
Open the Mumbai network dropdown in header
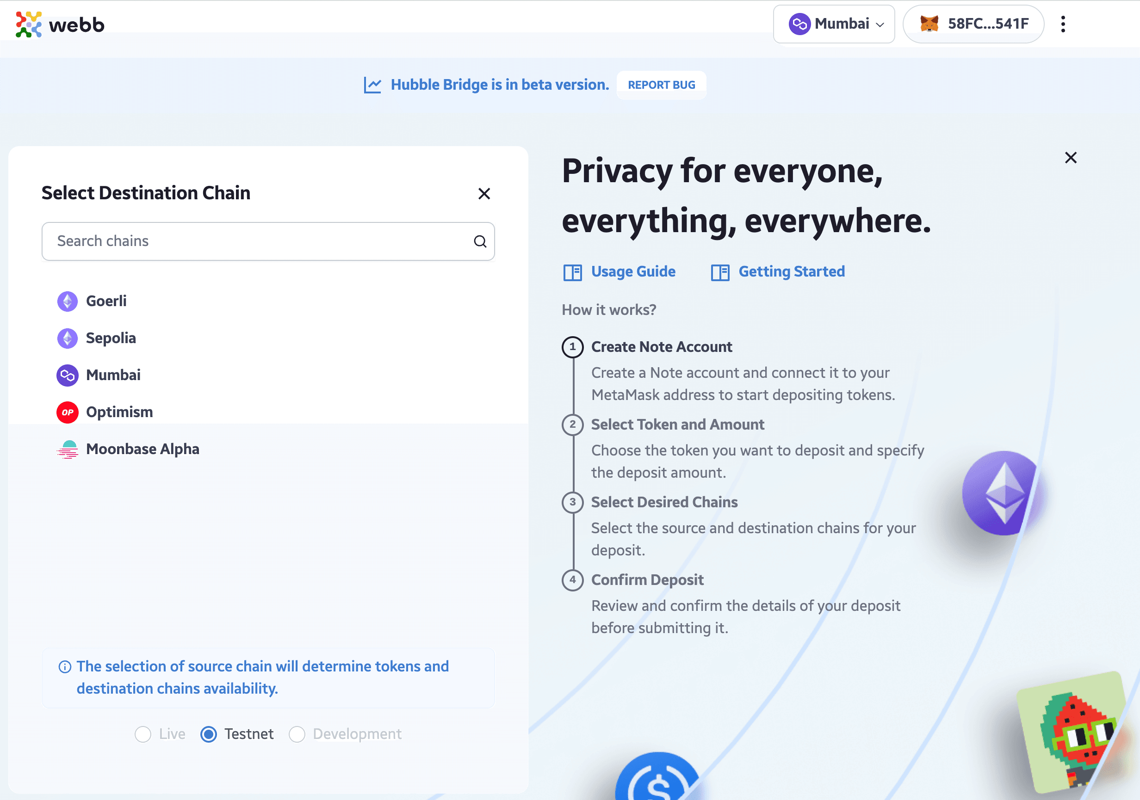point(834,24)
